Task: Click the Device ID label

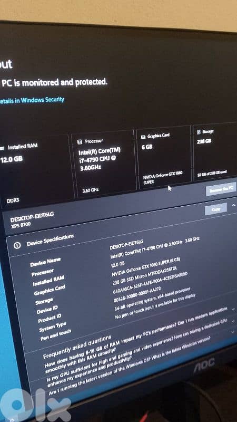Action: click(47, 310)
